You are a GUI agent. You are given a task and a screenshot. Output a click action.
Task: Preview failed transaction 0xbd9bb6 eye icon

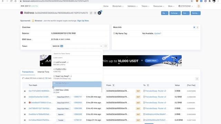pyautogui.click(x=25, y=103)
